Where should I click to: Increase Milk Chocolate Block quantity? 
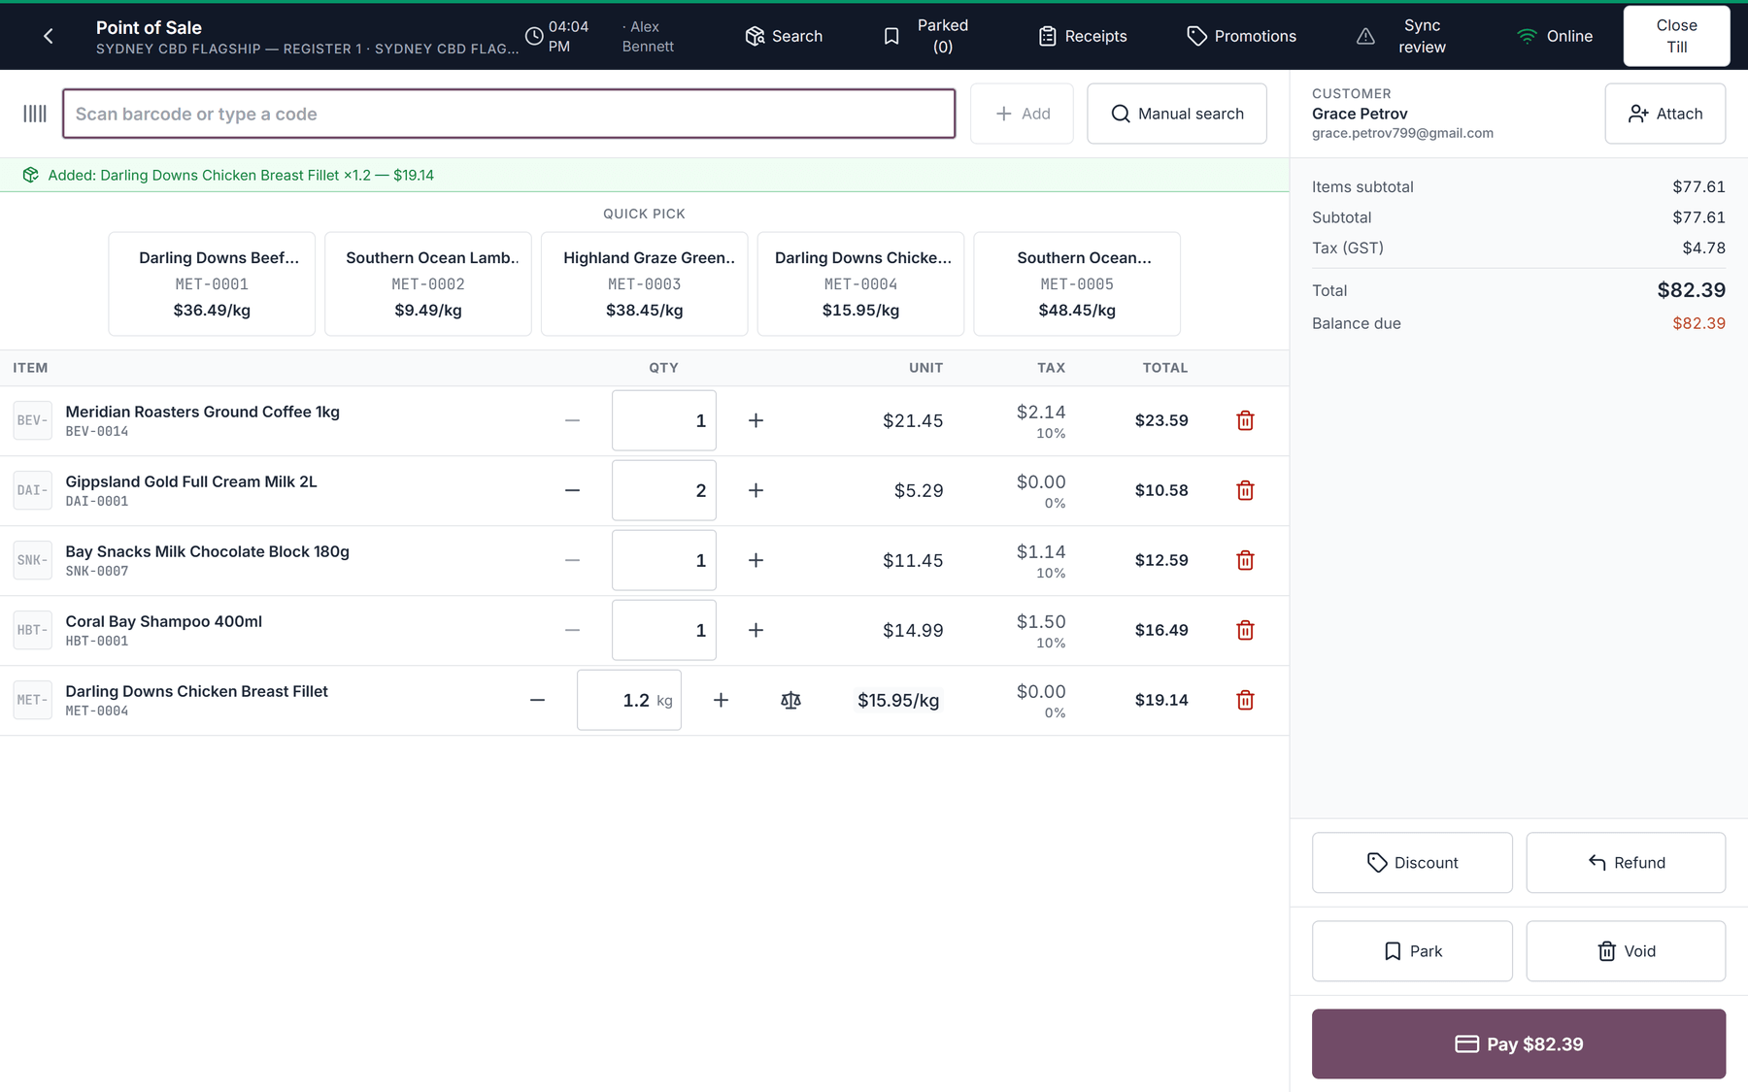(756, 560)
